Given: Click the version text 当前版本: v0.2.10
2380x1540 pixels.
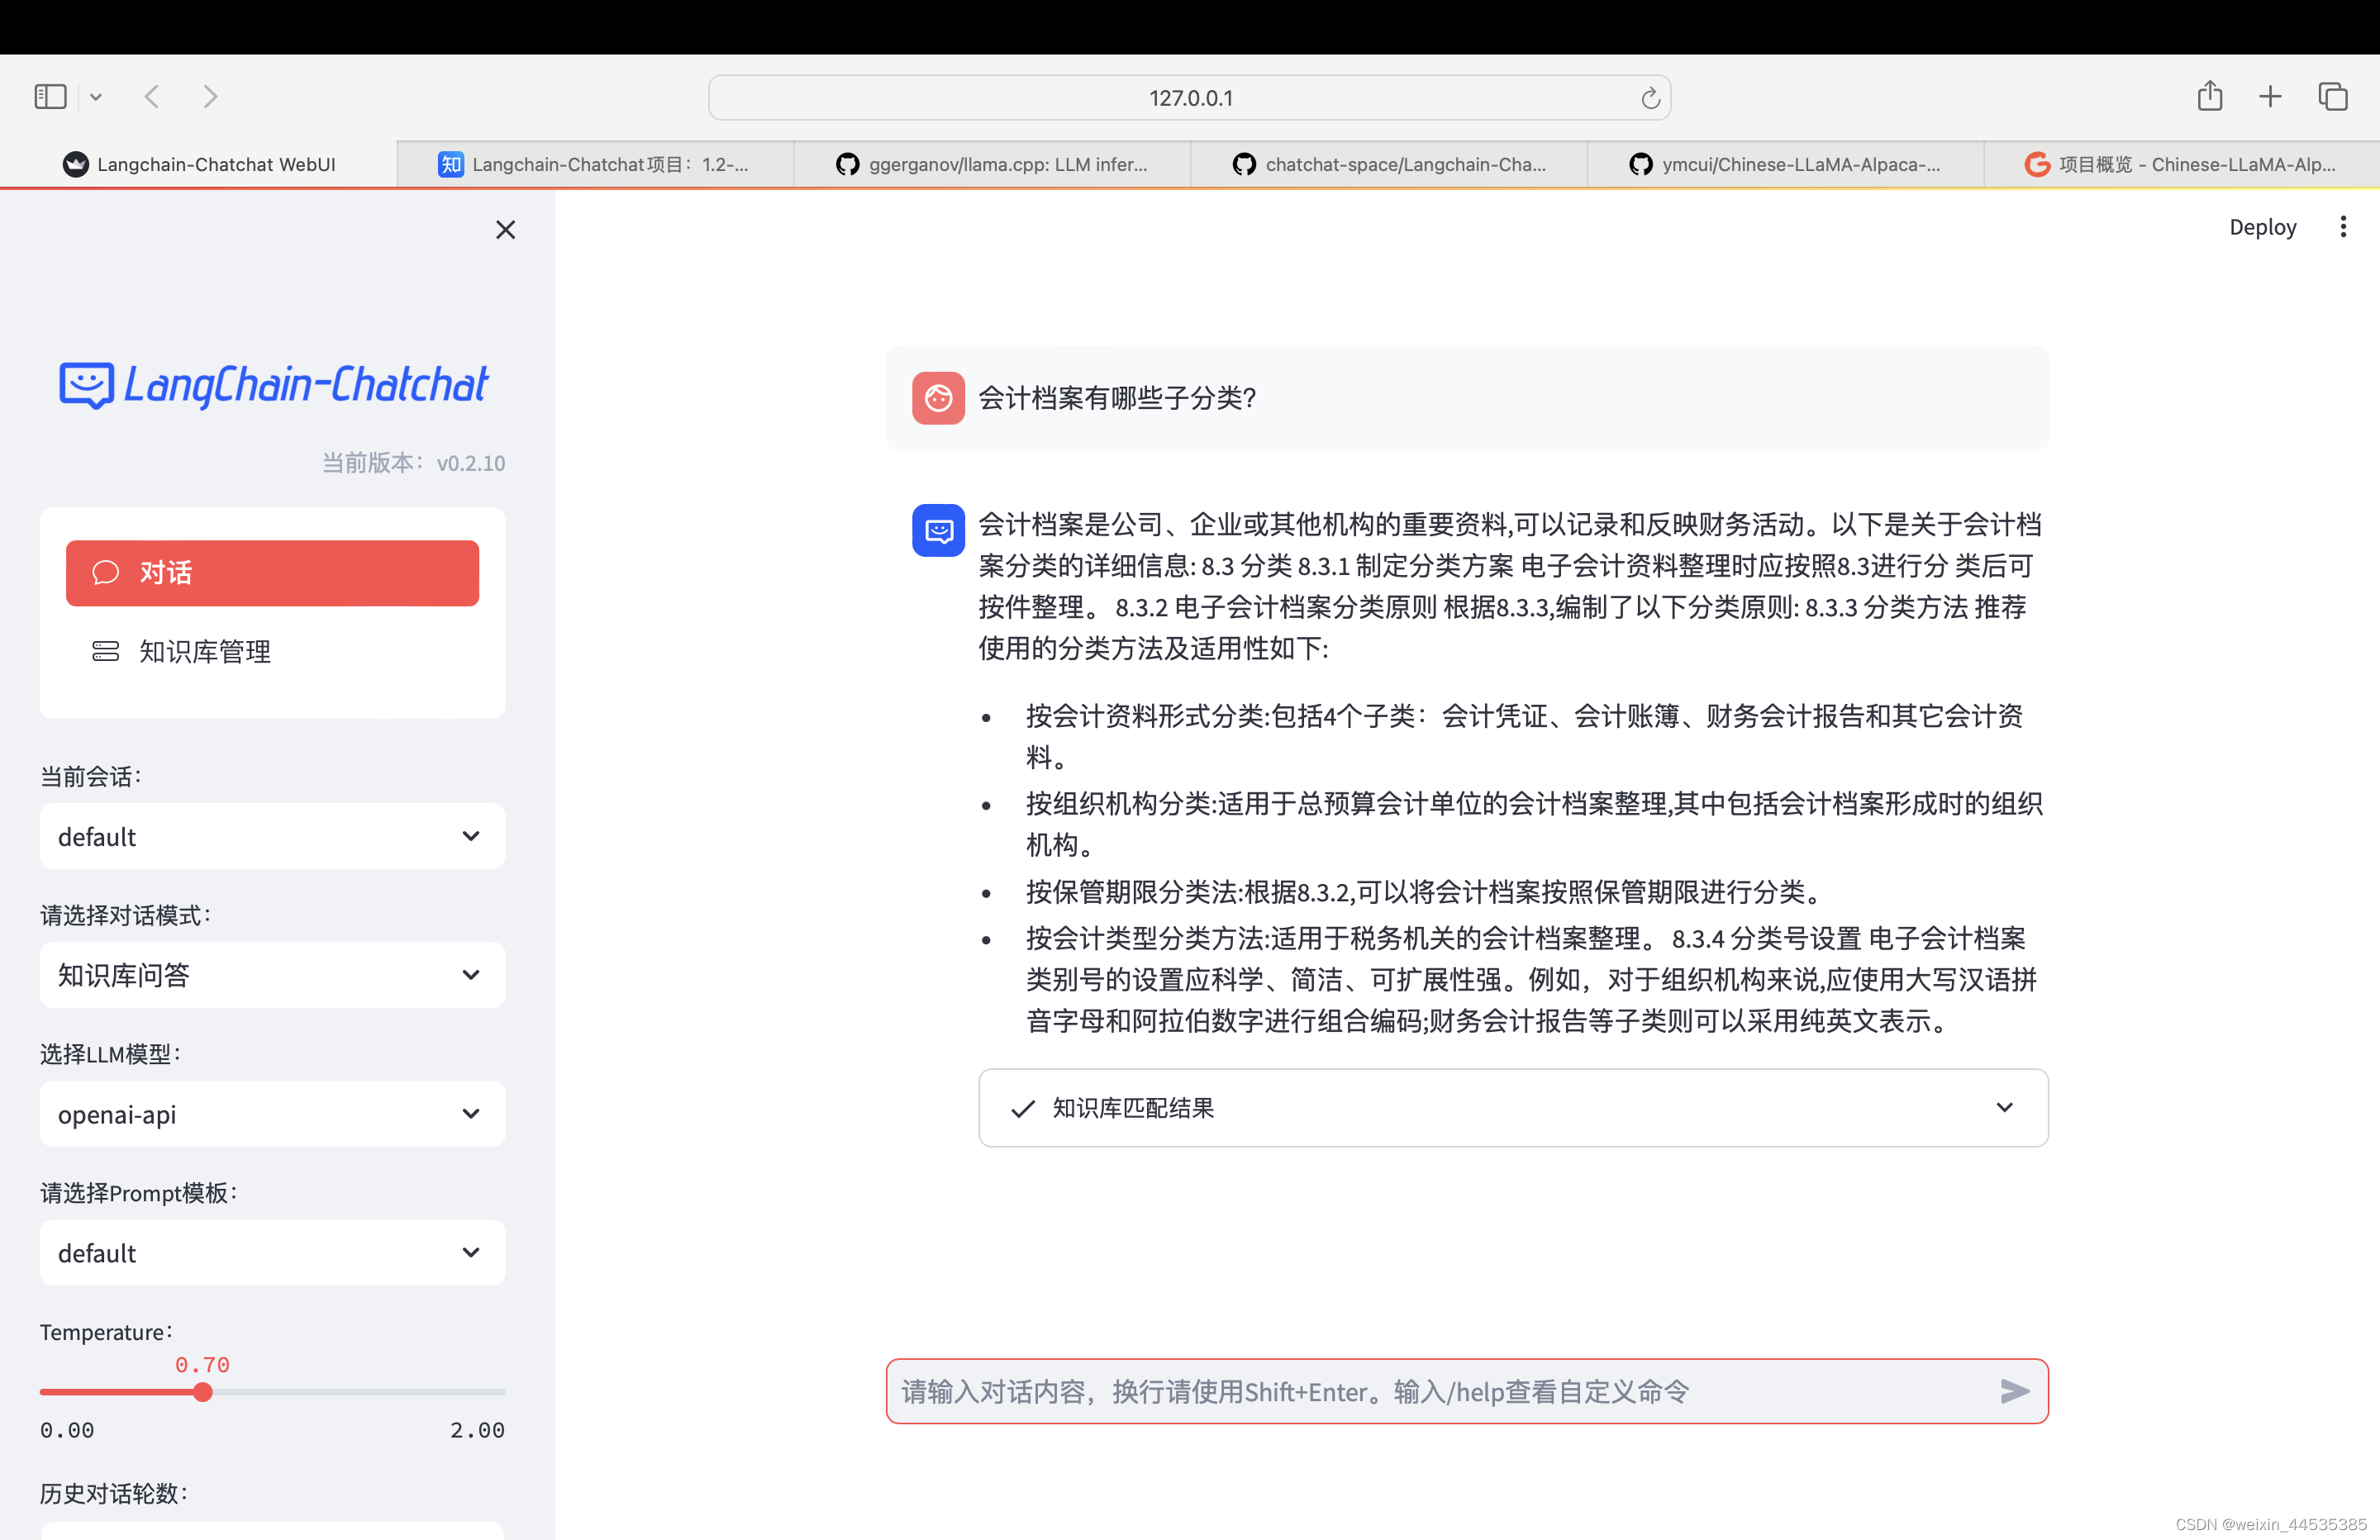Looking at the screenshot, I should click(413, 463).
